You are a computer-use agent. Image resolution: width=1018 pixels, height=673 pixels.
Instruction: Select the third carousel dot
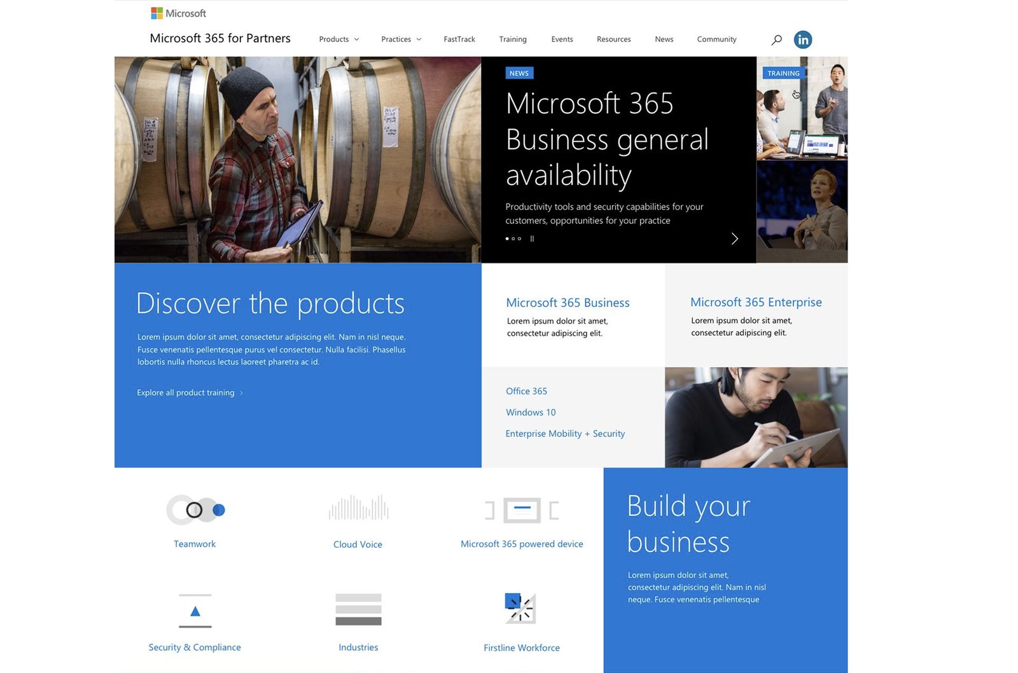[519, 239]
